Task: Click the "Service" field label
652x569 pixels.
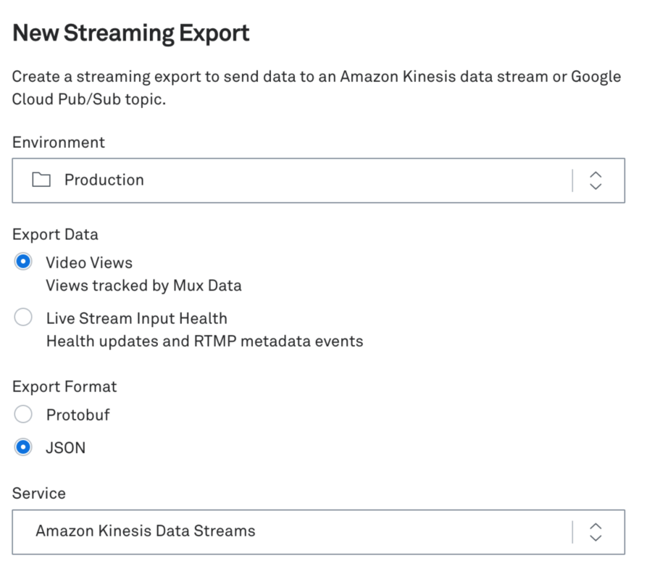Action: (x=38, y=494)
